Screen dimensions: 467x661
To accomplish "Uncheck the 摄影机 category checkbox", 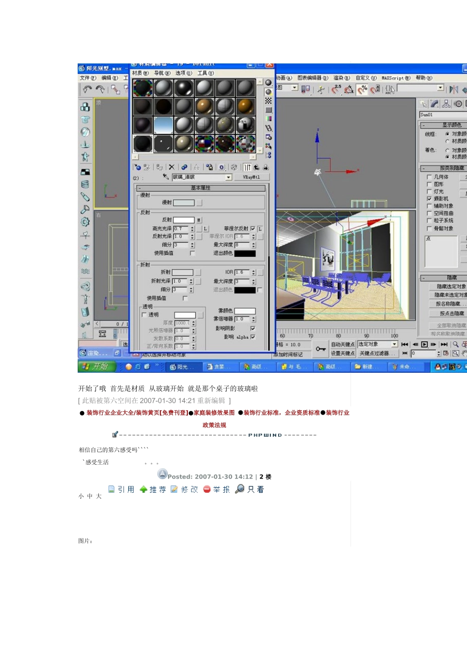I will [x=429, y=199].
